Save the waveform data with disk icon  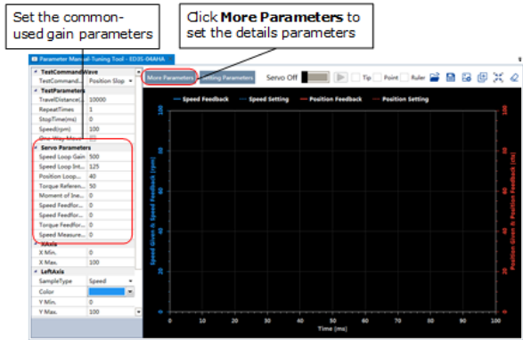tap(451, 77)
